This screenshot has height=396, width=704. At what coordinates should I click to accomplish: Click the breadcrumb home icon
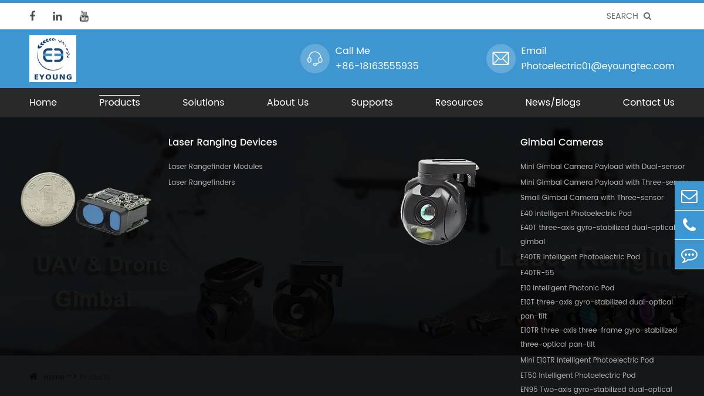pyautogui.click(x=33, y=377)
